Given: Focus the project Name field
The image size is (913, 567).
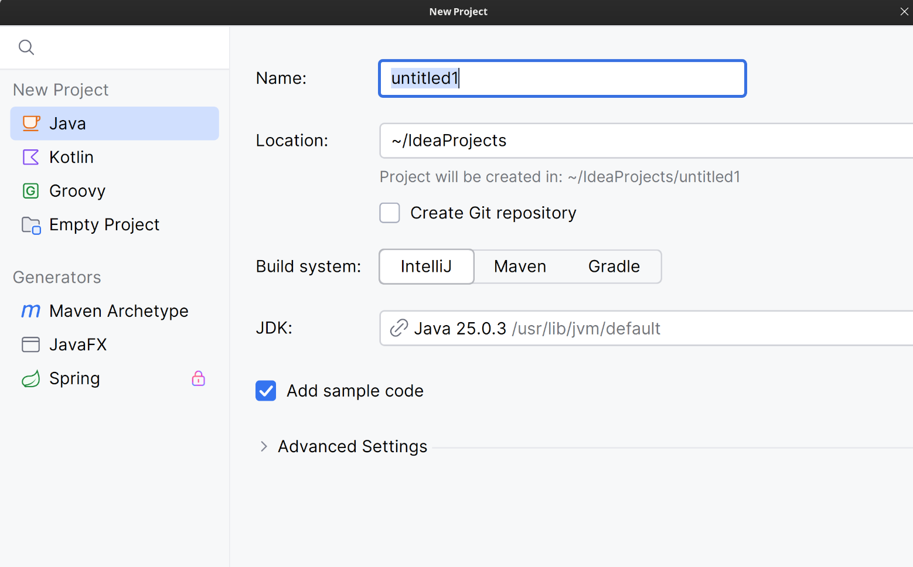Looking at the screenshot, I should pyautogui.click(x=563, y=78).
